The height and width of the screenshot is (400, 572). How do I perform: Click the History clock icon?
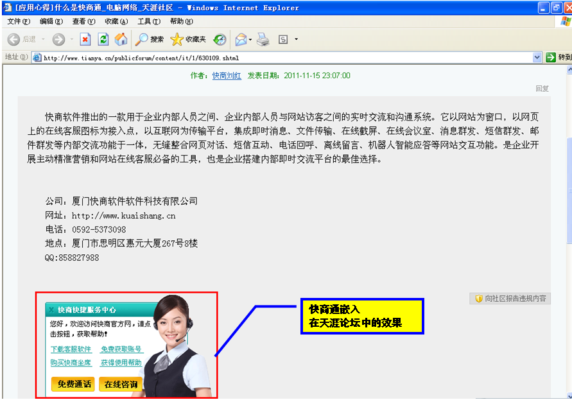click(x=220, y=40)
